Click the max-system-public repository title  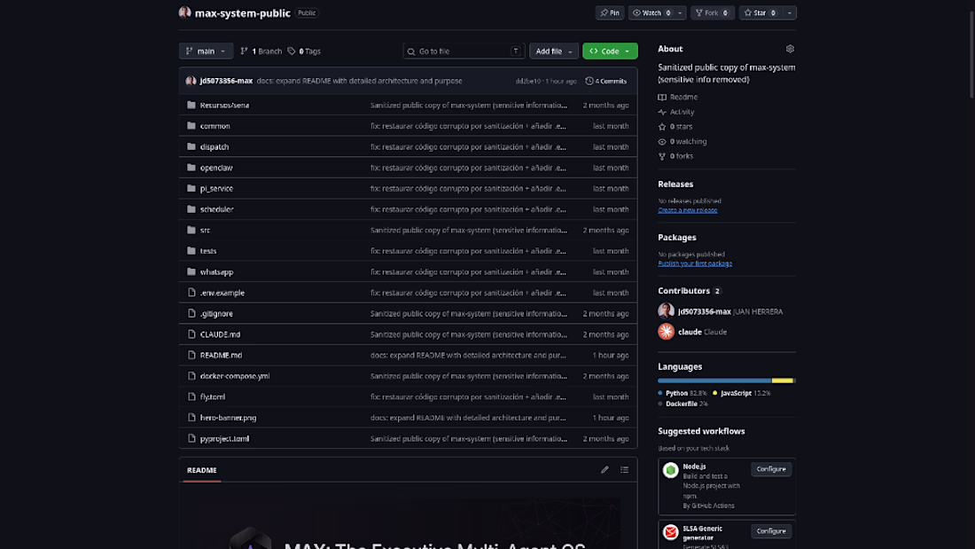point(243,13)
